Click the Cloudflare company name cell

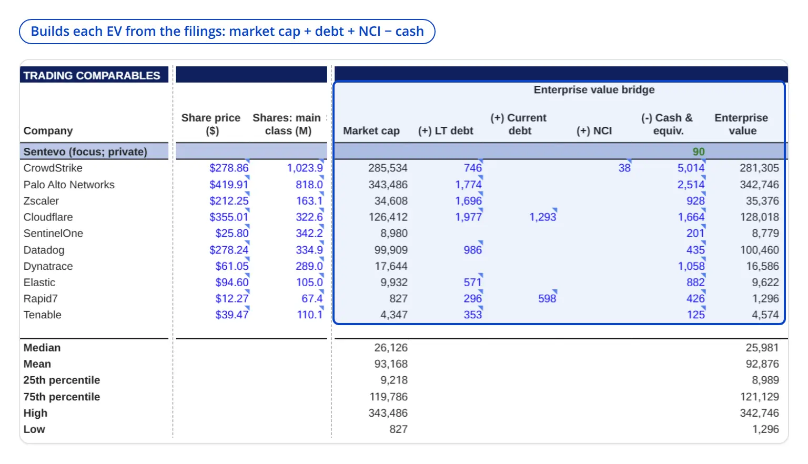pos(48,217)
